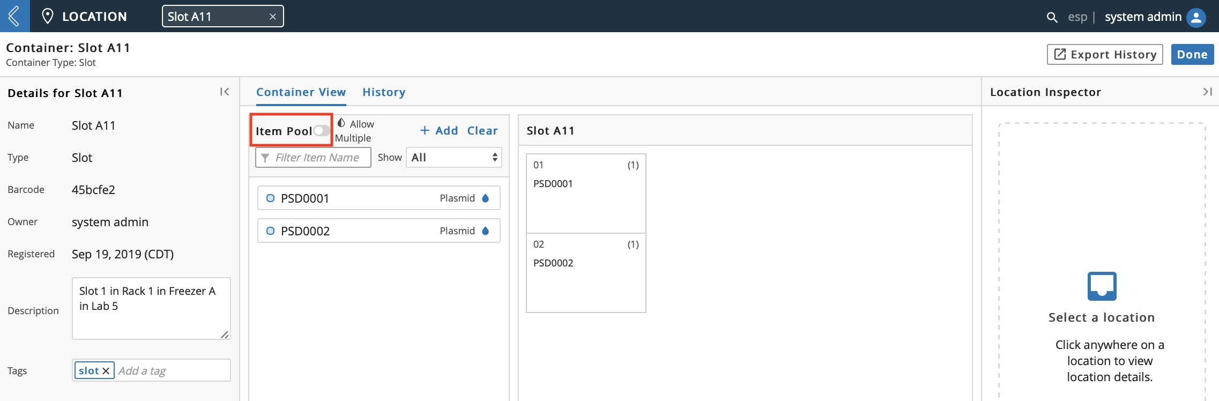This screenshot has width=1219, height=401.
Task: Remove the slot tag with its X
Action: tap(106, 371)
